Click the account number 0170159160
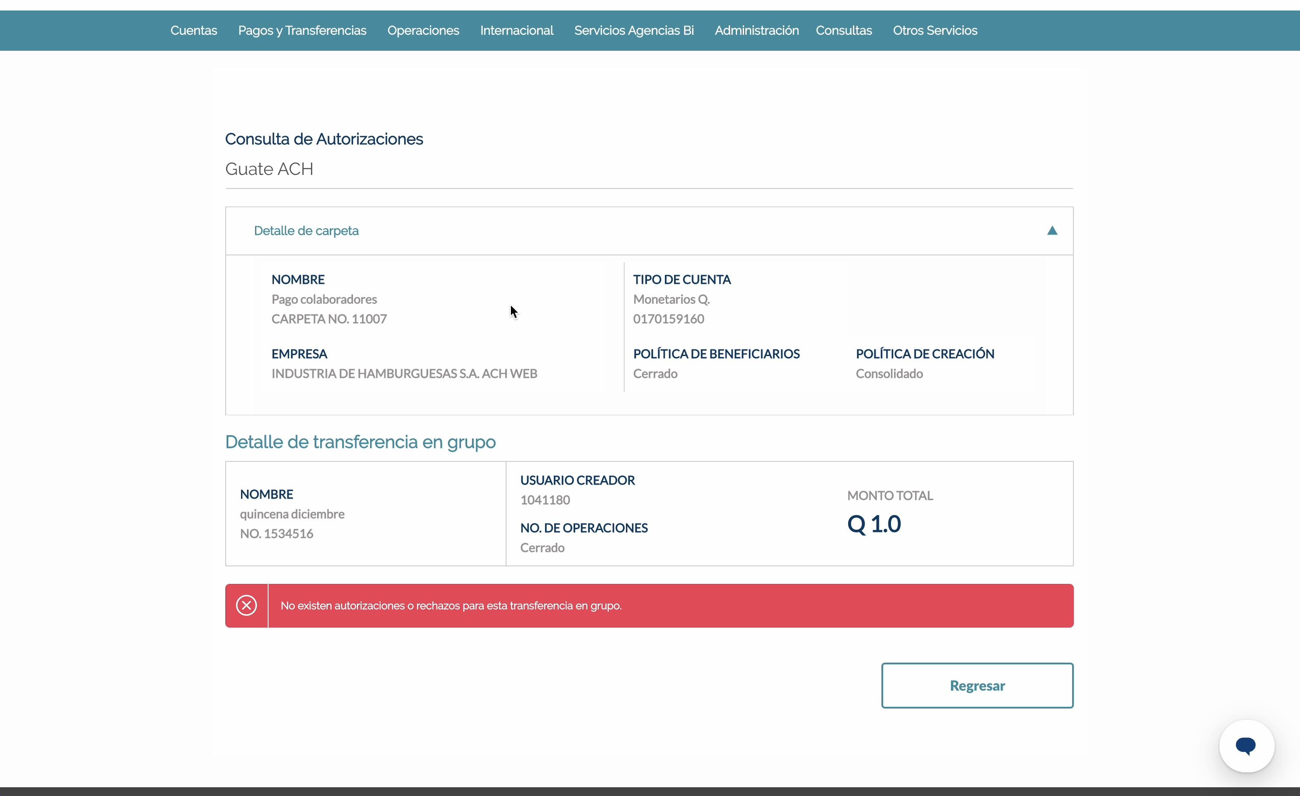This screenshot has height=796, width=1300. click(x=668, y=318)
